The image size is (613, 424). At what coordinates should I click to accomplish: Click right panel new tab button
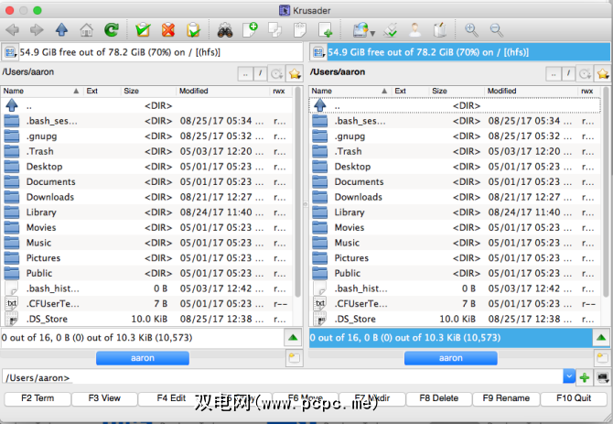coord(602,358)
